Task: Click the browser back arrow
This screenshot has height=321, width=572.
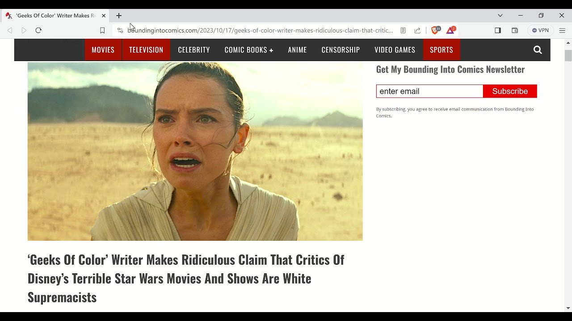Action: pyautogui.click(x=10, y=30)
